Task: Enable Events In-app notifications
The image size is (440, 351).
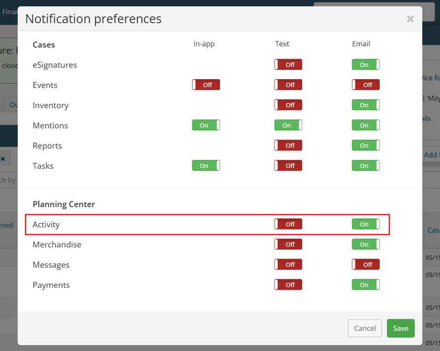Action: click(x=206, y=85)
